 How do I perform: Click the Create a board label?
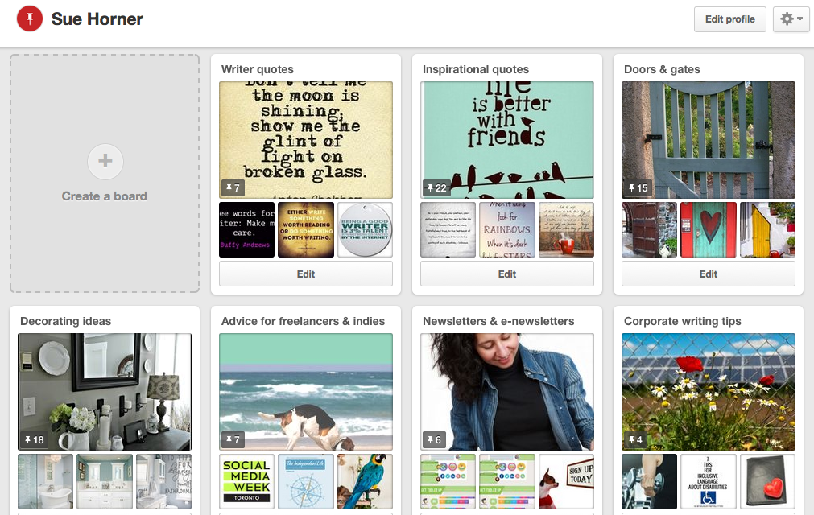105,196
